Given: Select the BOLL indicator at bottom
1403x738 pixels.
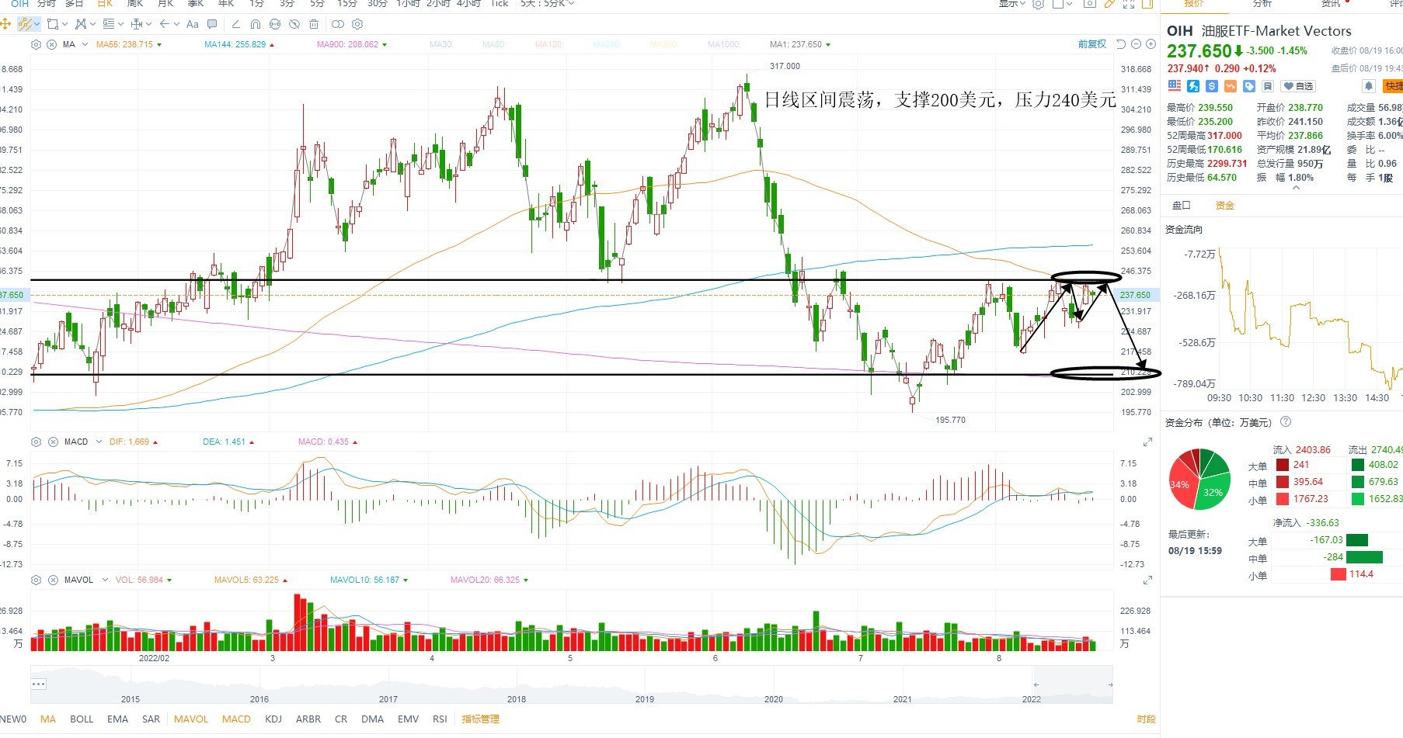Looking at the screenshot, I should 82,719.
